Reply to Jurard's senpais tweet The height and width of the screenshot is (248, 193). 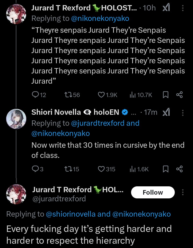35,95
